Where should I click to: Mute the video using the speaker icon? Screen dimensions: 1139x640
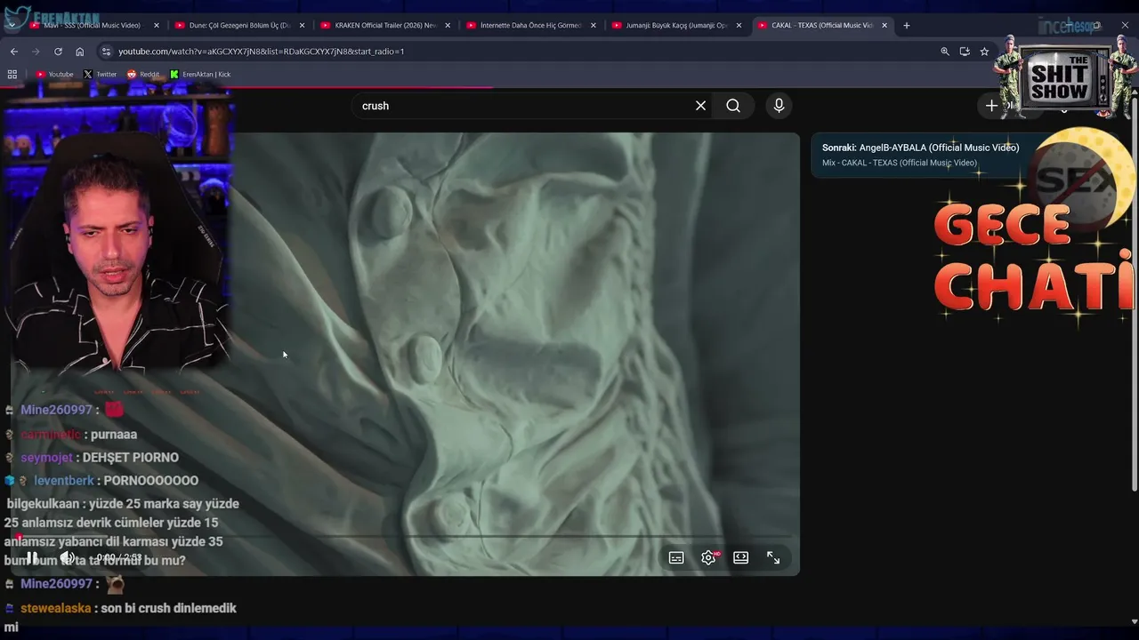pos(67,557)
